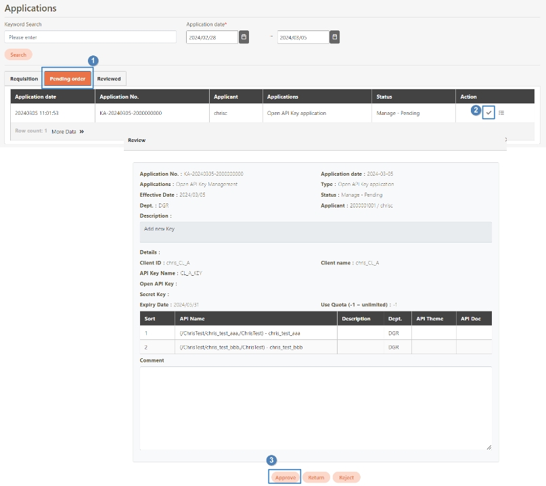Open calendar picker for start date 2024/02/28
Viewport: 546px width, 486px height.
pos(244,37)
